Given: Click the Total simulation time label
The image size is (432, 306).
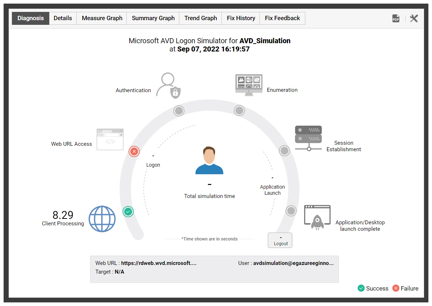Looking at the screenshot, I should [x=210, y=196].
